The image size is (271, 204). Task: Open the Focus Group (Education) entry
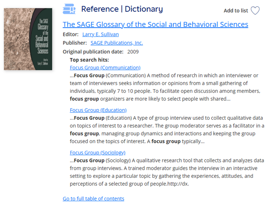coord(98,110)
